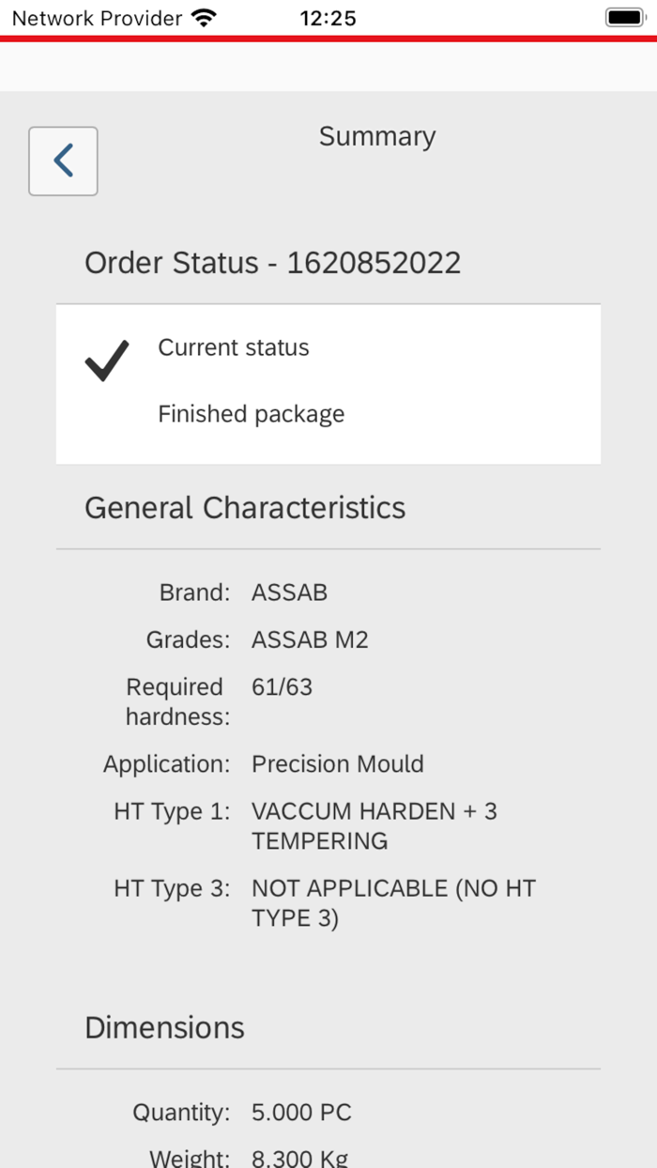Tap the battery indicator in status bar
The height and width of the screenshot is (1168, 657).
pos(623,16)
